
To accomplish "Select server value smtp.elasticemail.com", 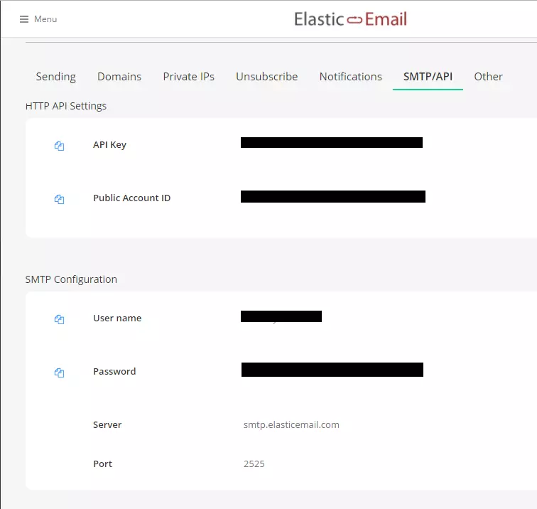I will click(291, 424).
